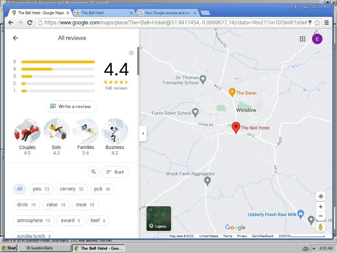Click United States link in footer

208,236
